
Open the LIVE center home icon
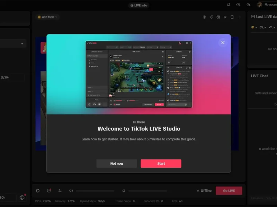[248, 5]
